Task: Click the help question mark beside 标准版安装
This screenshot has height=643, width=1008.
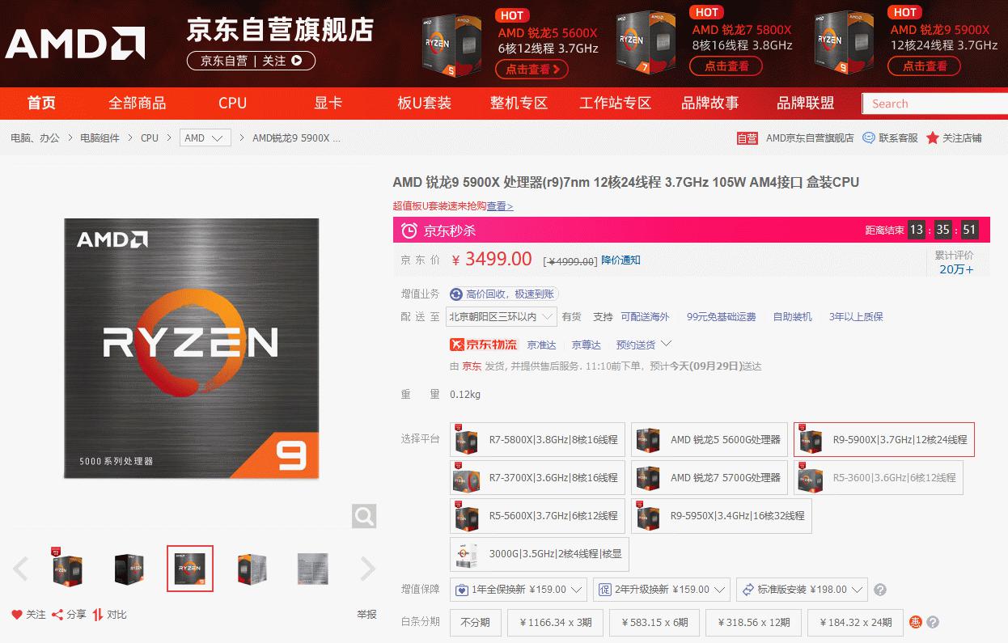Action: click(x=880, y=590)
